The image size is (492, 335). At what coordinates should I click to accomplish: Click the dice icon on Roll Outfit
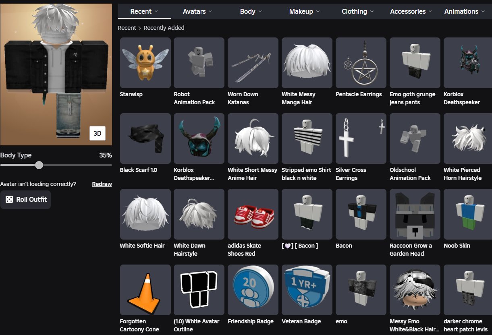tap(9, 199)
